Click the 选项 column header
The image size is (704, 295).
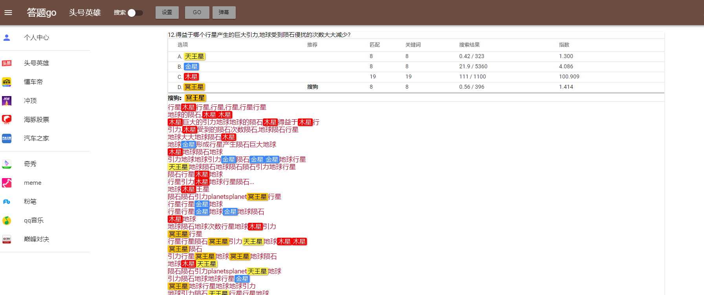[x=183, y=45]
